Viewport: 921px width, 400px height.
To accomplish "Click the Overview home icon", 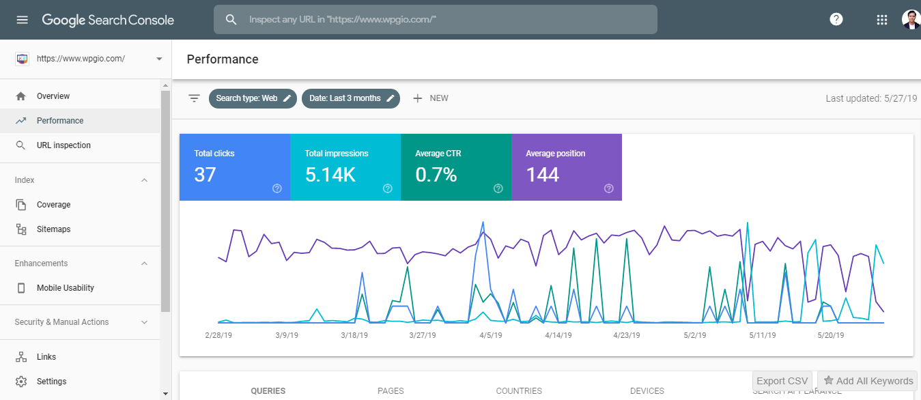I will pyautogui.click(x=21, y=96).
